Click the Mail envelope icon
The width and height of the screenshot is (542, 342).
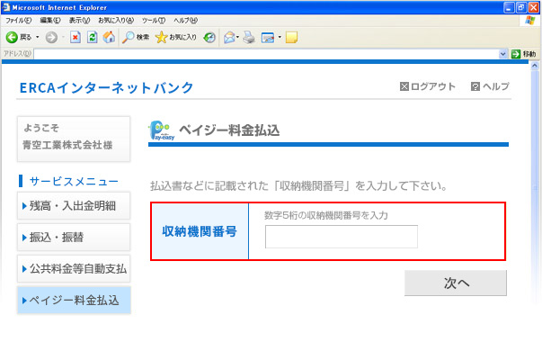tap(229, 37)
